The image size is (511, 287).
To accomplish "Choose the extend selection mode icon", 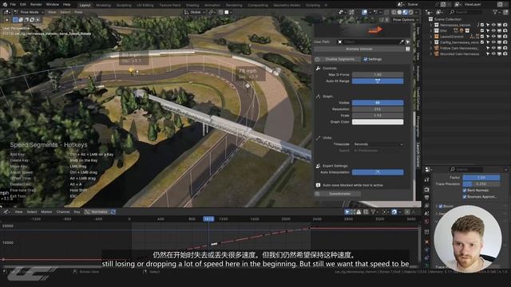I will coord(21,20).
